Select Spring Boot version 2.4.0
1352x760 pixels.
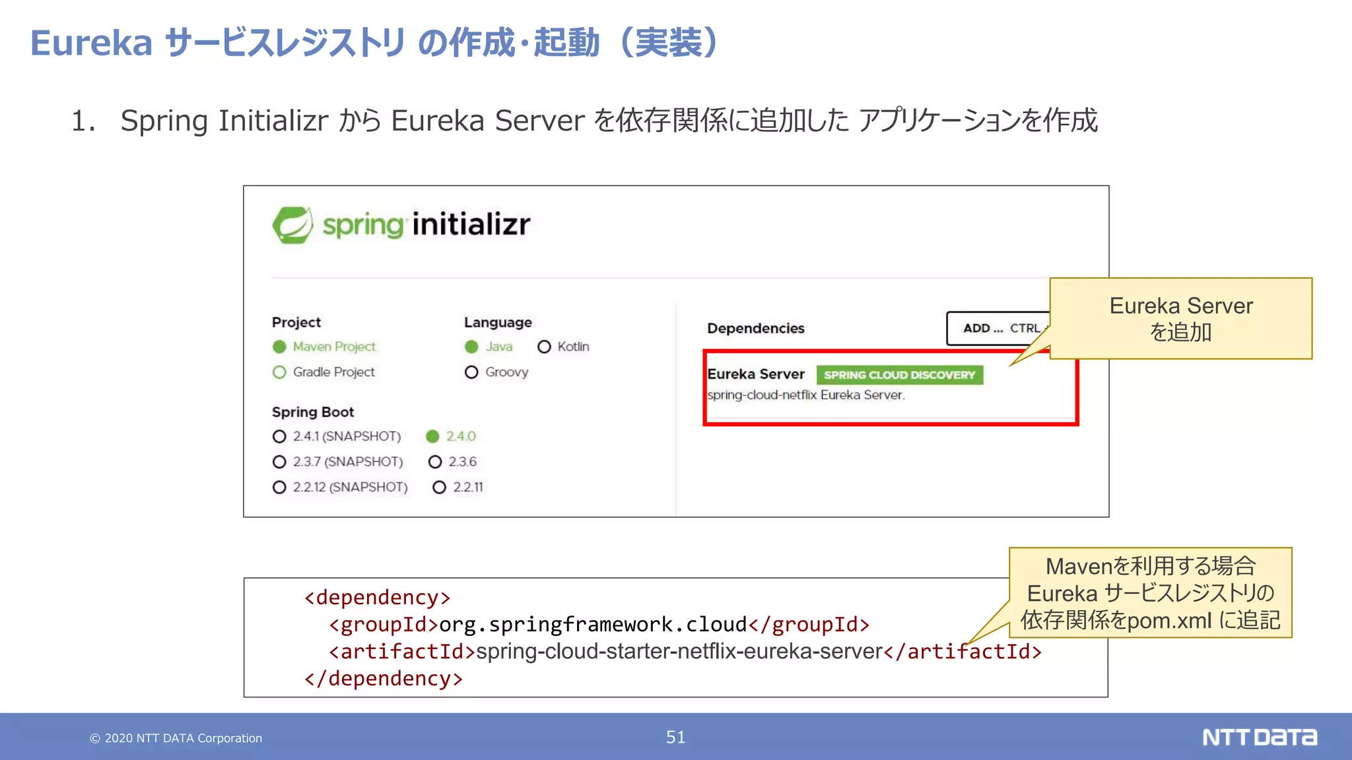point(433,437)
